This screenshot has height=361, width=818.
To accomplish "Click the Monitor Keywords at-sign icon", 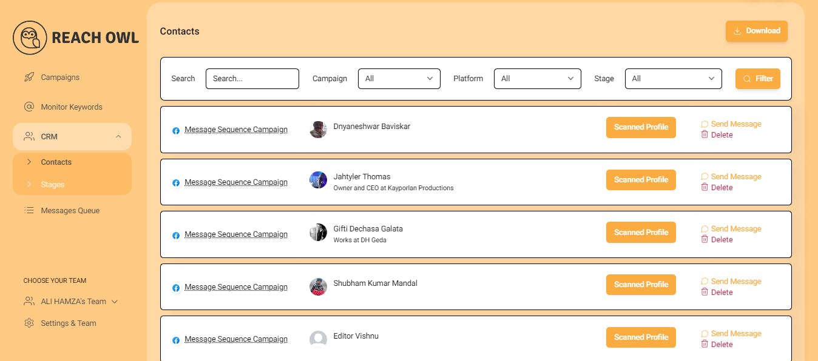I will point(29,107).
